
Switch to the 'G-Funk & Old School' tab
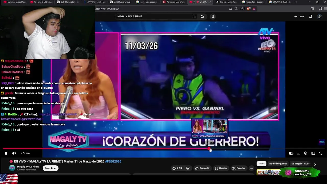pos(41,2)
